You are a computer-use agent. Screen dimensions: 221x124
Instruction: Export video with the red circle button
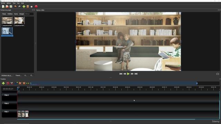36,7
